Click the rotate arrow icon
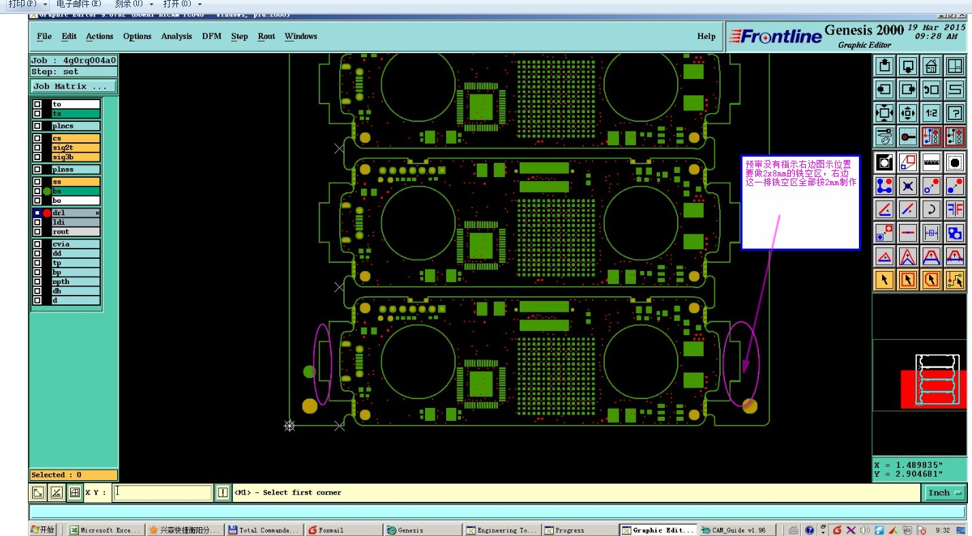The image size is (972, 536). 931,208
